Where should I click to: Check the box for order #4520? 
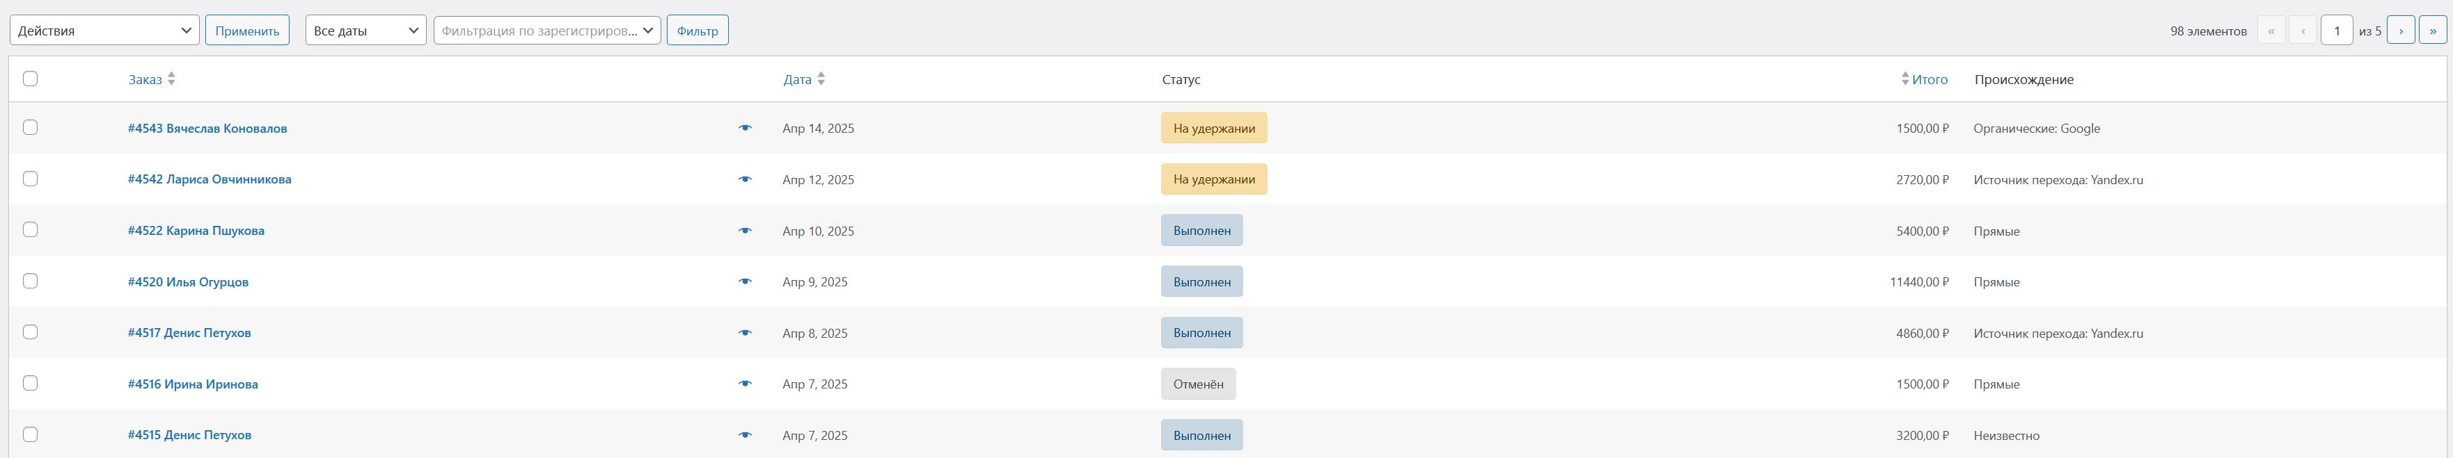click(x=31, y=281)
